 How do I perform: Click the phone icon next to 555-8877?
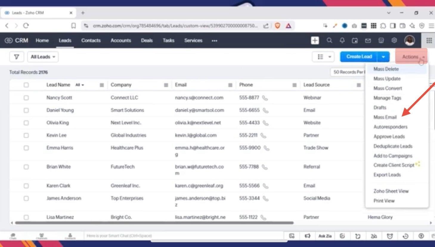pyautogui.click(x=265, y=98)
